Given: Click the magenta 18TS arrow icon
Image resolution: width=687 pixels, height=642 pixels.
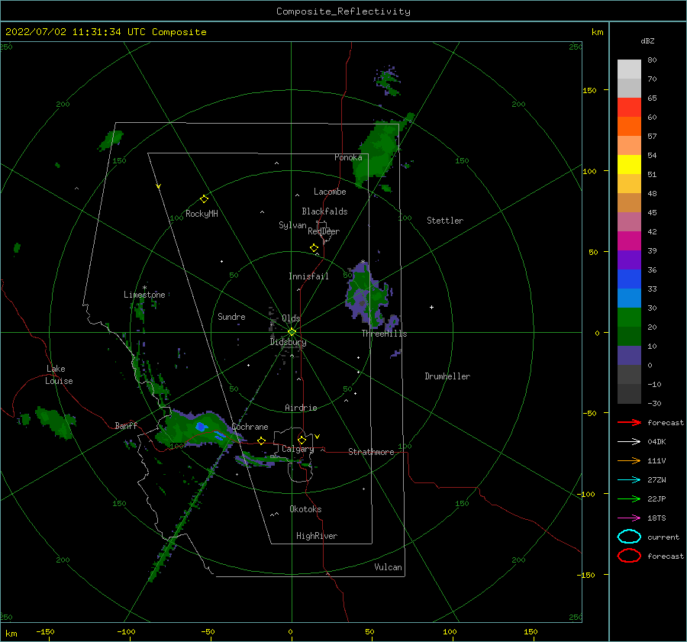Looking at the screenshot, I should (629, 518).
